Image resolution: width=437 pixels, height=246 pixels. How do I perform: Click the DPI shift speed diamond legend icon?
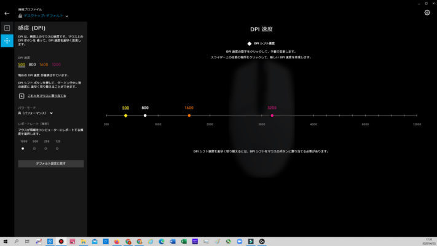(249, 44)
